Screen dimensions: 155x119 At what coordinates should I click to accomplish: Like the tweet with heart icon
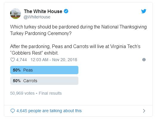click(13, 60)
